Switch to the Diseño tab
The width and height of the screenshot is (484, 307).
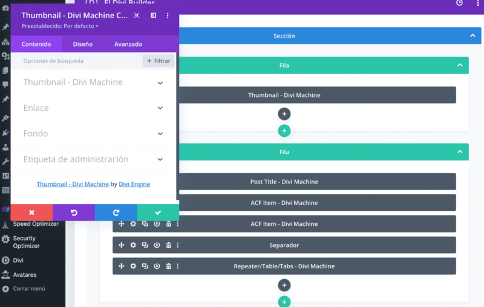(x=82, y=44)
